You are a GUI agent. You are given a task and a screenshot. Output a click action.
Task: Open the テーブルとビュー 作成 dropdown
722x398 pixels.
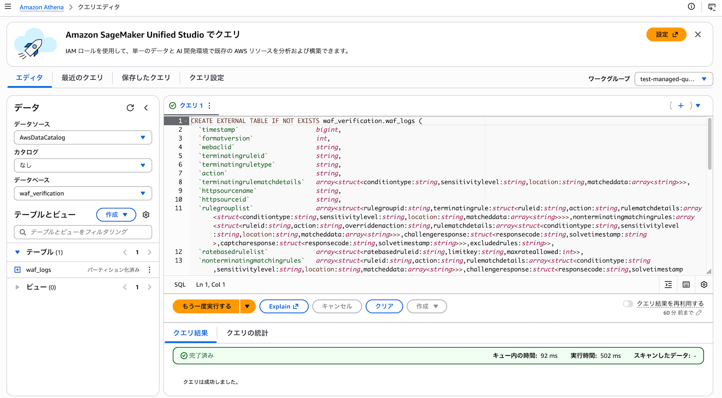116,215
